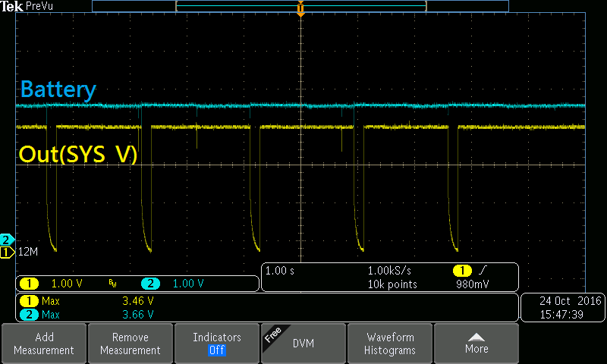607x364 pixels.
Task: Click the 1.00kS/s sample rate readout
Action: click(389, 271)
